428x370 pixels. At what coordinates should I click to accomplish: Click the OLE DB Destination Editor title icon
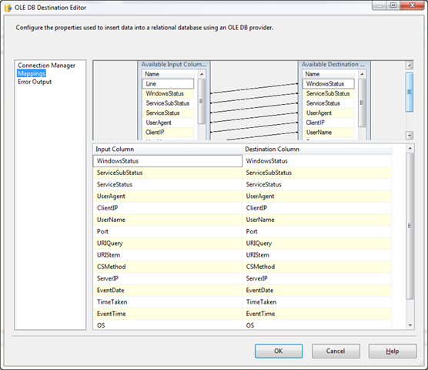(8, 8)
